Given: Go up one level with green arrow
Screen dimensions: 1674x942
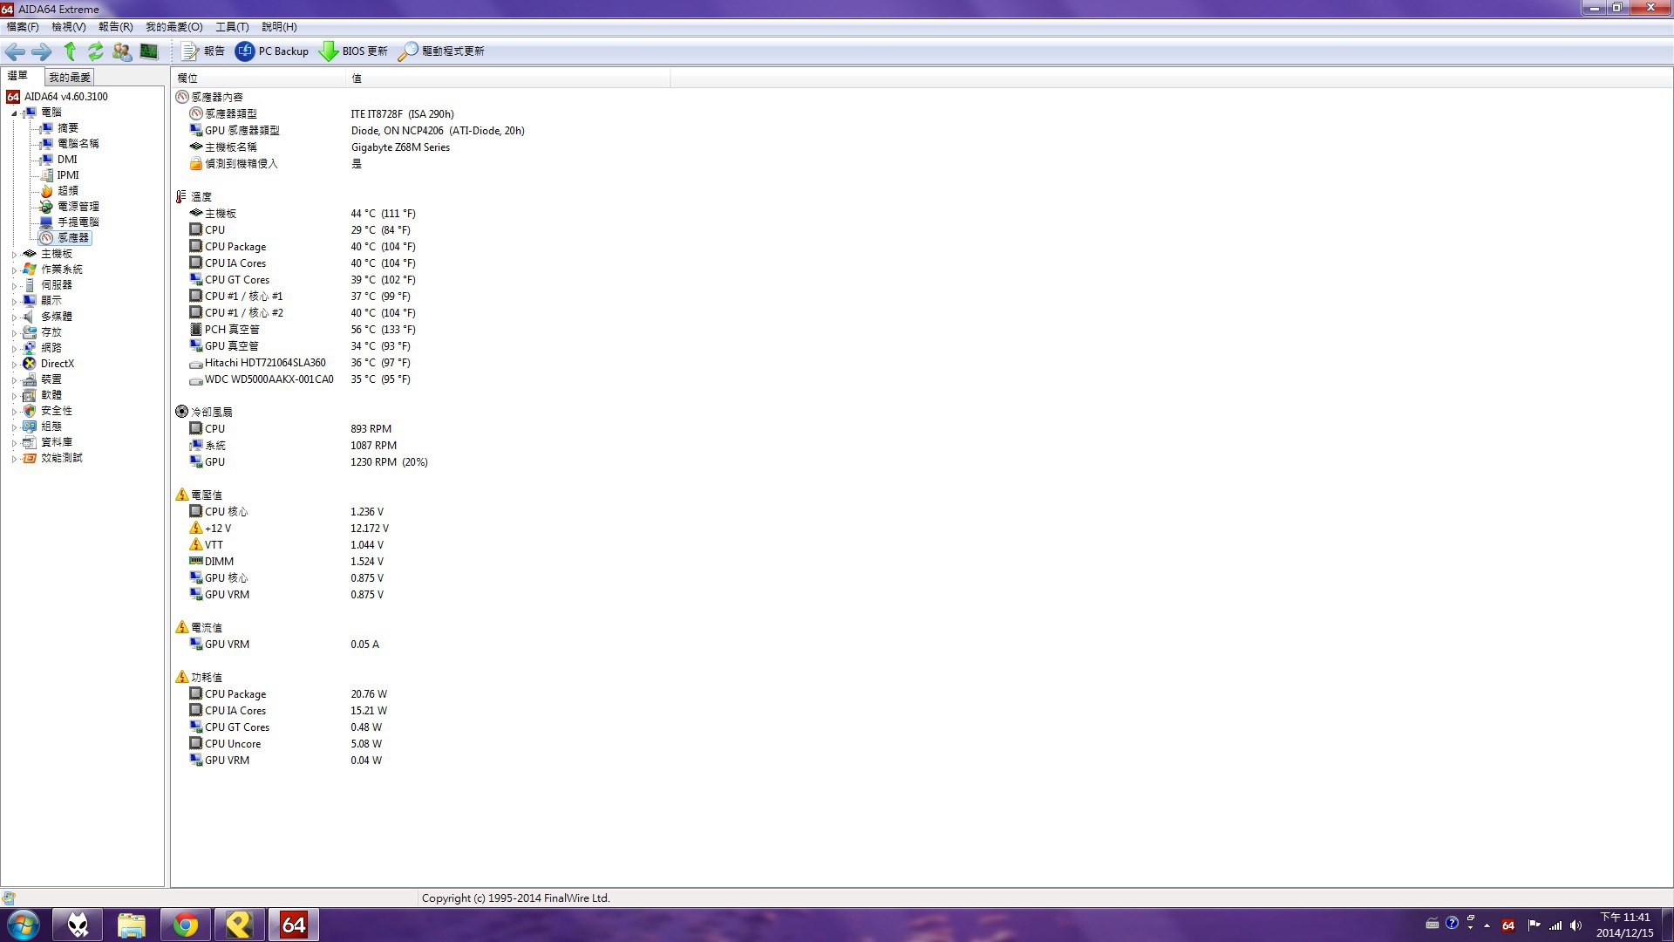Looking at the screenshot, I should (x=70, y=51).
